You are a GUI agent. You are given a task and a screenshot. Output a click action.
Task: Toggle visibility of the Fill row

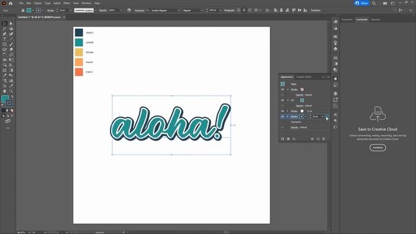click(283, 100)
